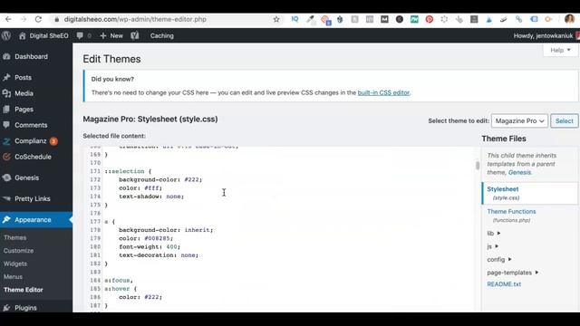
Task: Click the link-chain extension icon
Action: (518, 19)
